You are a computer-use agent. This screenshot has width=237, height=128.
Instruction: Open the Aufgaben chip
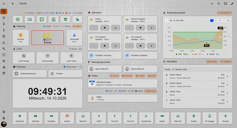coord(226,61)
